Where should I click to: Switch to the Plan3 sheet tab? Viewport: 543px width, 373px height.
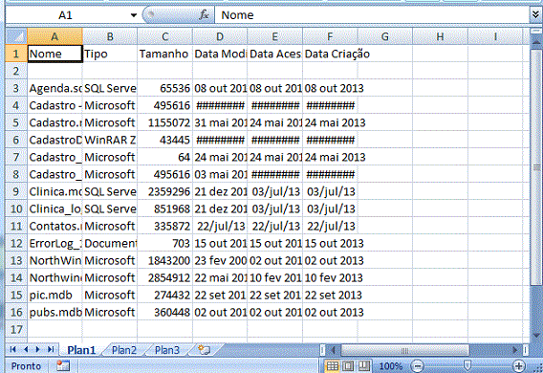coord(167,350)
